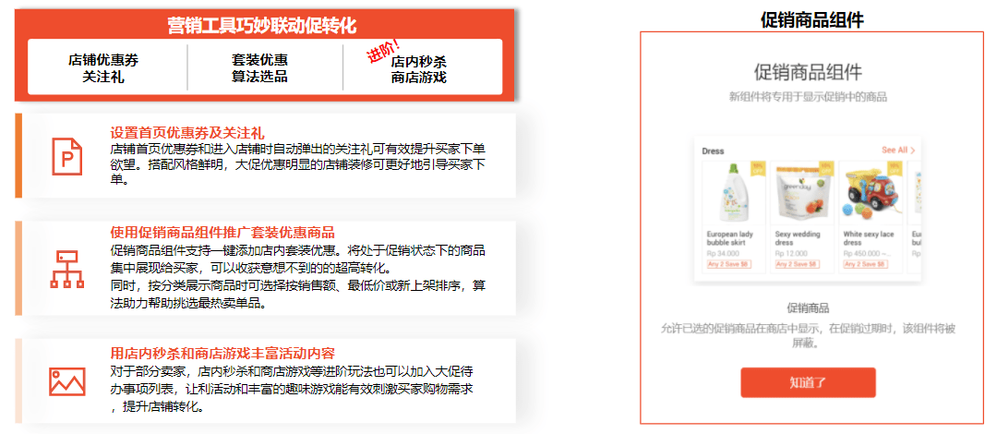
Task: Select the 店铺优惠券 关注礼 section
Action: (103, 68)
